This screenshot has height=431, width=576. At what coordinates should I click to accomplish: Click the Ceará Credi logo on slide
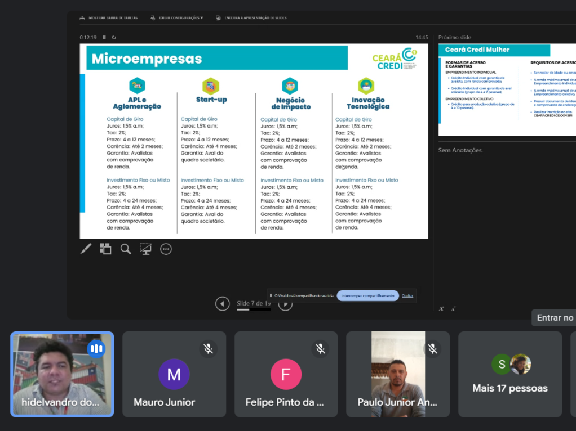395,59
